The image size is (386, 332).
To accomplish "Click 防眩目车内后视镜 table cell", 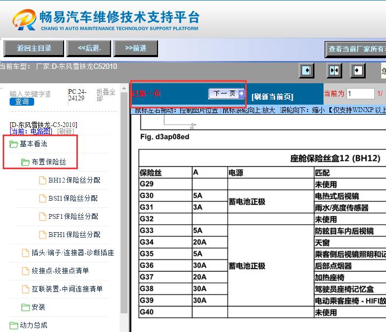I will point(350,231).
